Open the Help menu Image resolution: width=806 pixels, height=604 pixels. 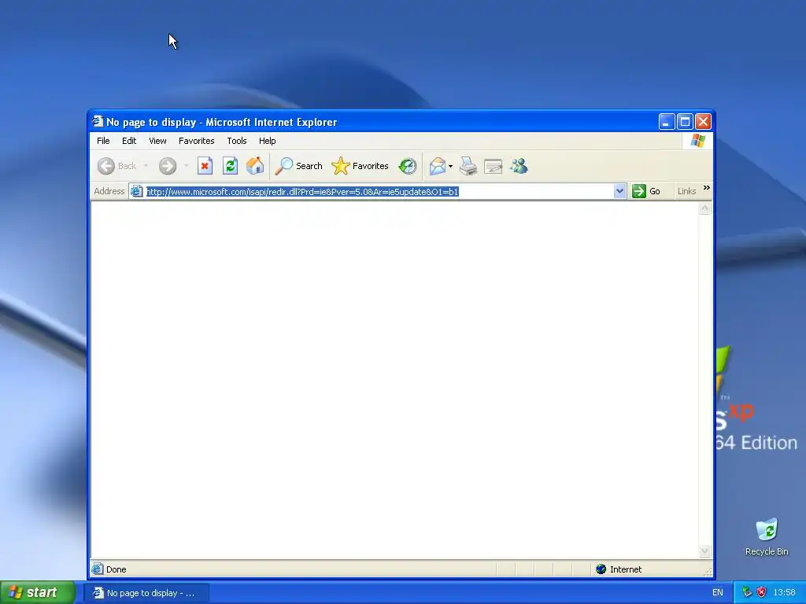click(268, 141)
